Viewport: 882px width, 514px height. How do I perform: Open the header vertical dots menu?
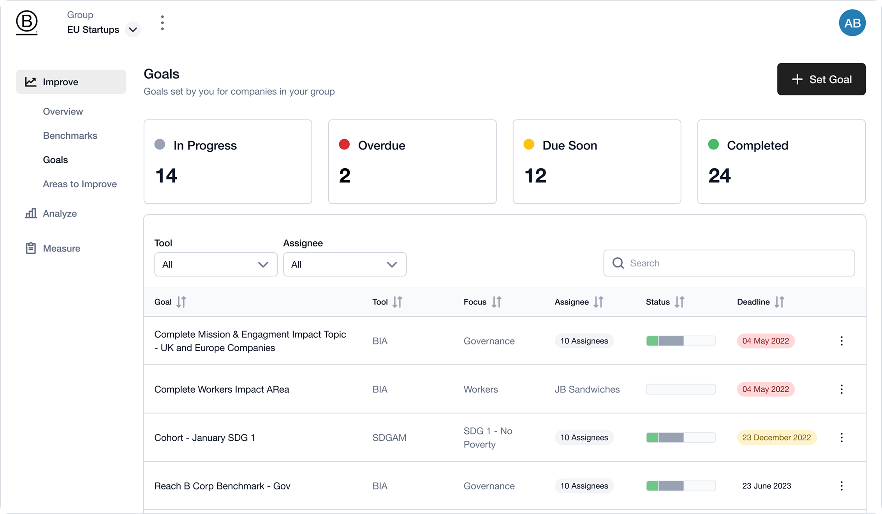(162, 23)
